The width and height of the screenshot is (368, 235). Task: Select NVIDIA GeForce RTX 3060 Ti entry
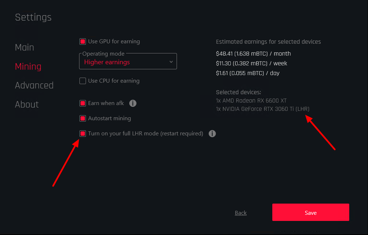click(x=263, y=109)
